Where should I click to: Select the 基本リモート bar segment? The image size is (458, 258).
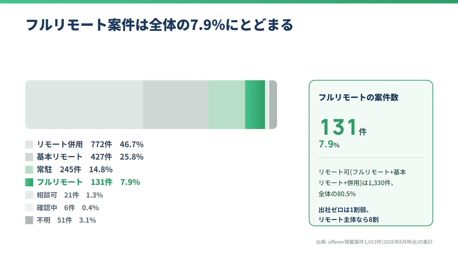[175, 105]
